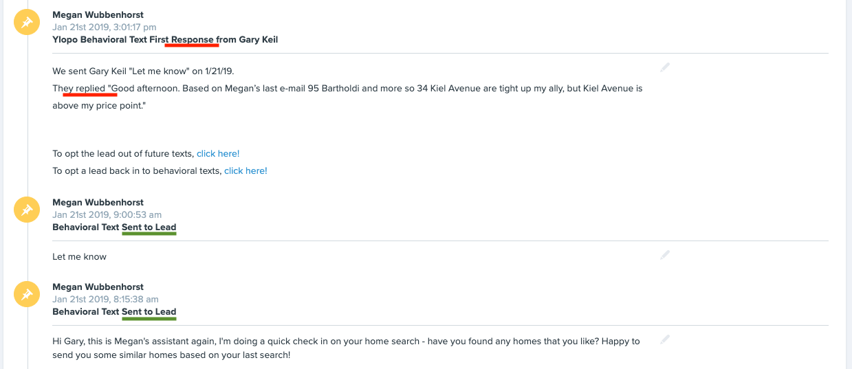
Task: Click the timestamp "Jan 21st 2019, 9:00:53 am"
Action: pyautogui.click(x=107, y=215)
